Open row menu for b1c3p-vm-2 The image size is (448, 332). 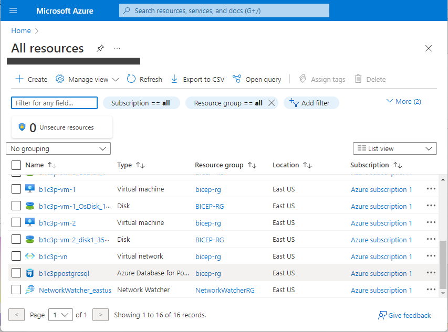pos(431,222)
